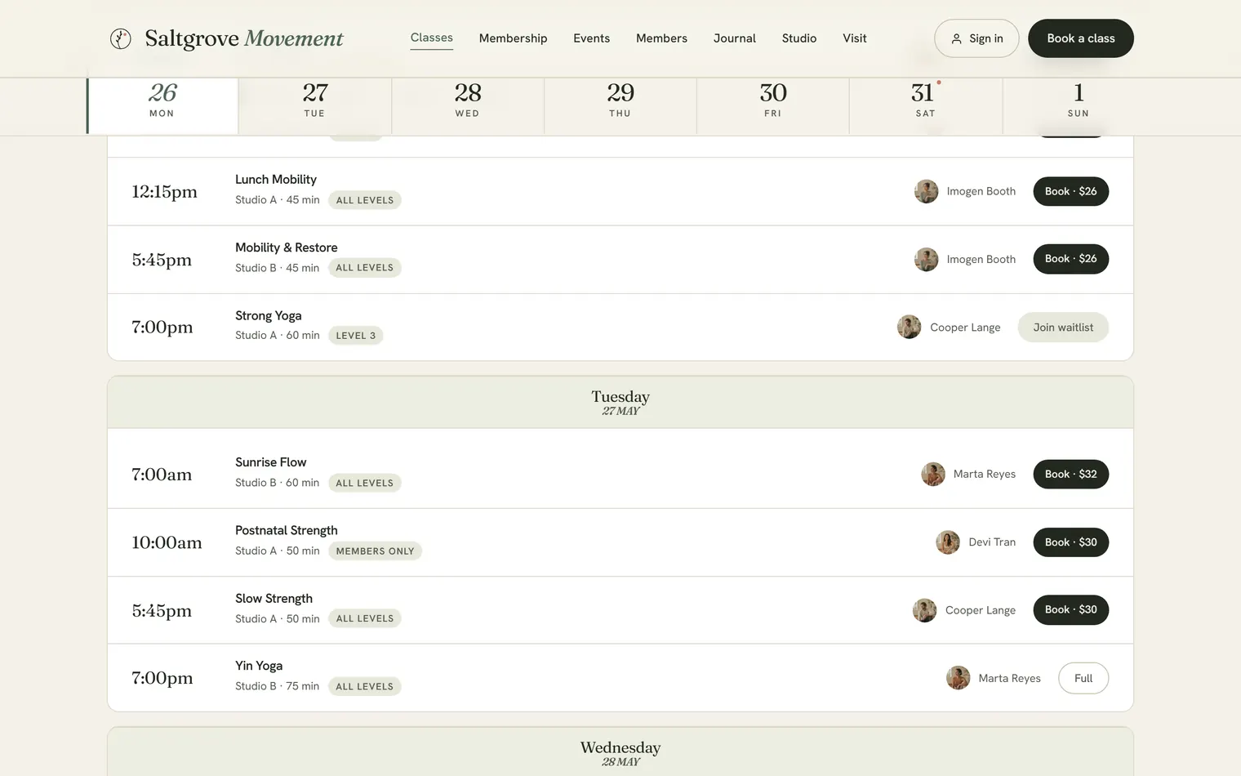This screenshot has width=1241, height=776.
Task: Click "Studio B · 75 min" text
Action: [x=278, y=686]
